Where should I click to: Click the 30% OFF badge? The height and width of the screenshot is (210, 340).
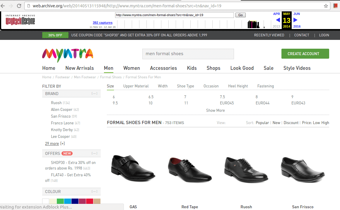coord(55,35)
